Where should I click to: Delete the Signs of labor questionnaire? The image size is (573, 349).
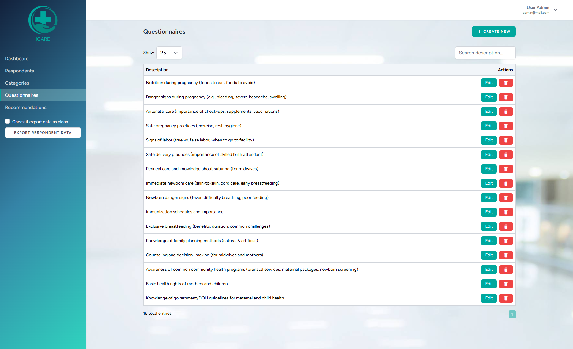point(506,140)
